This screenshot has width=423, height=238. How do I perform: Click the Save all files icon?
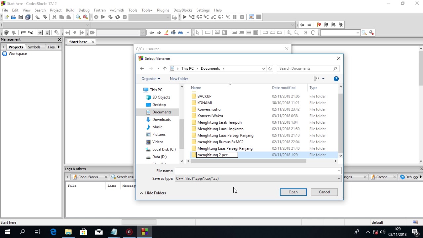[x=28, y=17]
